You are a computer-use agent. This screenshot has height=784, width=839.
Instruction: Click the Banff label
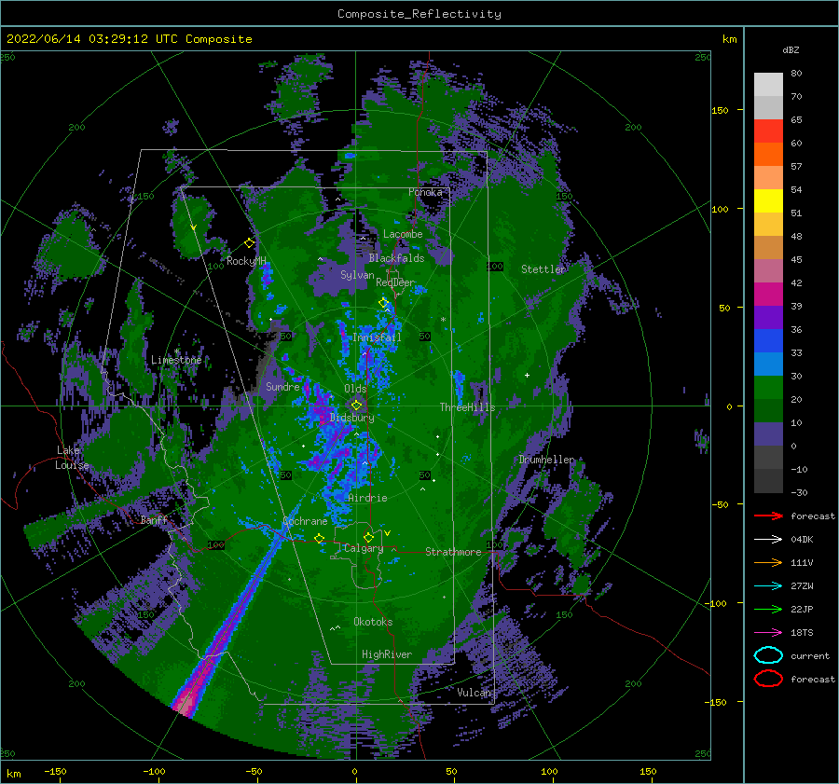(154, 519)
